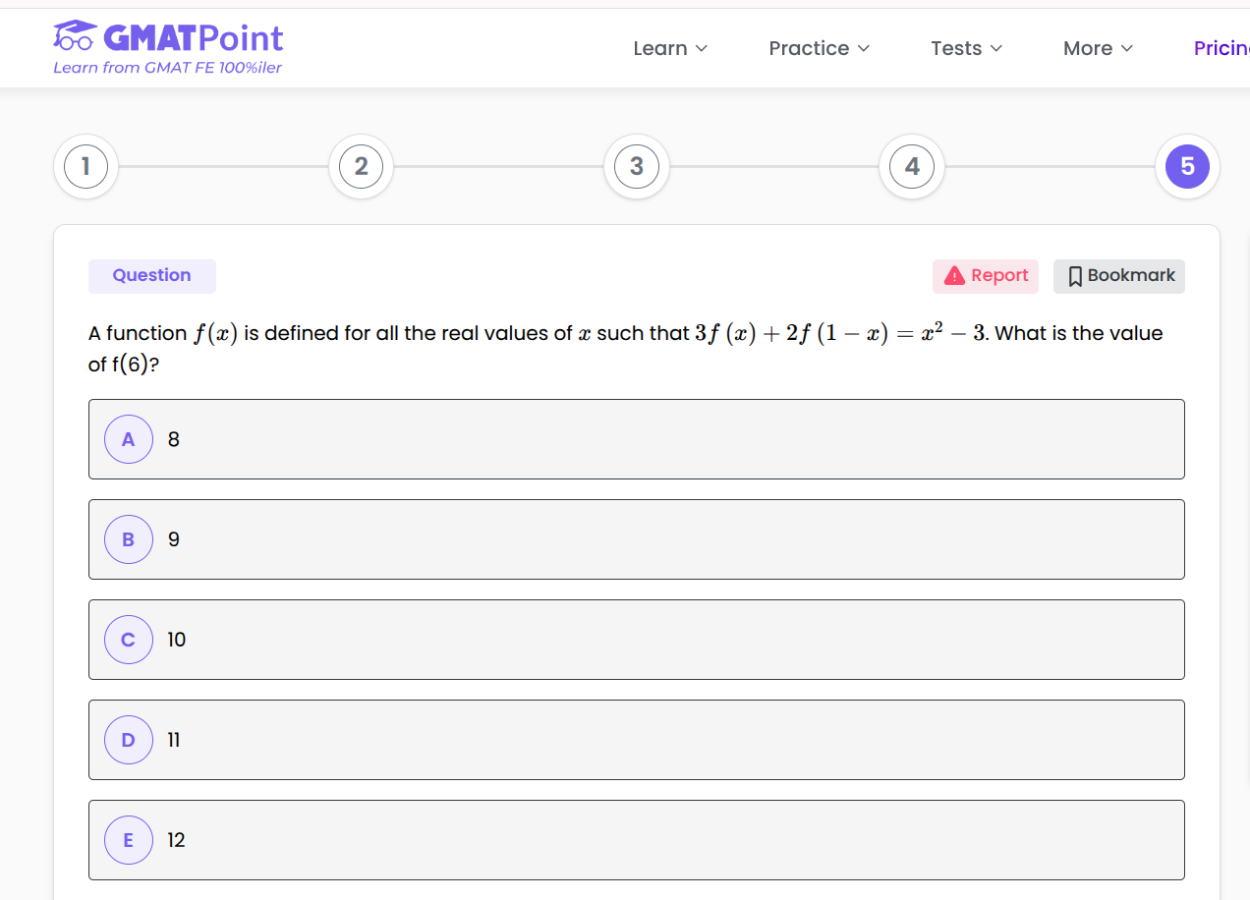Select current question step 5 circle
The width and height of the screenshot is (1250, 900).
1187,167
